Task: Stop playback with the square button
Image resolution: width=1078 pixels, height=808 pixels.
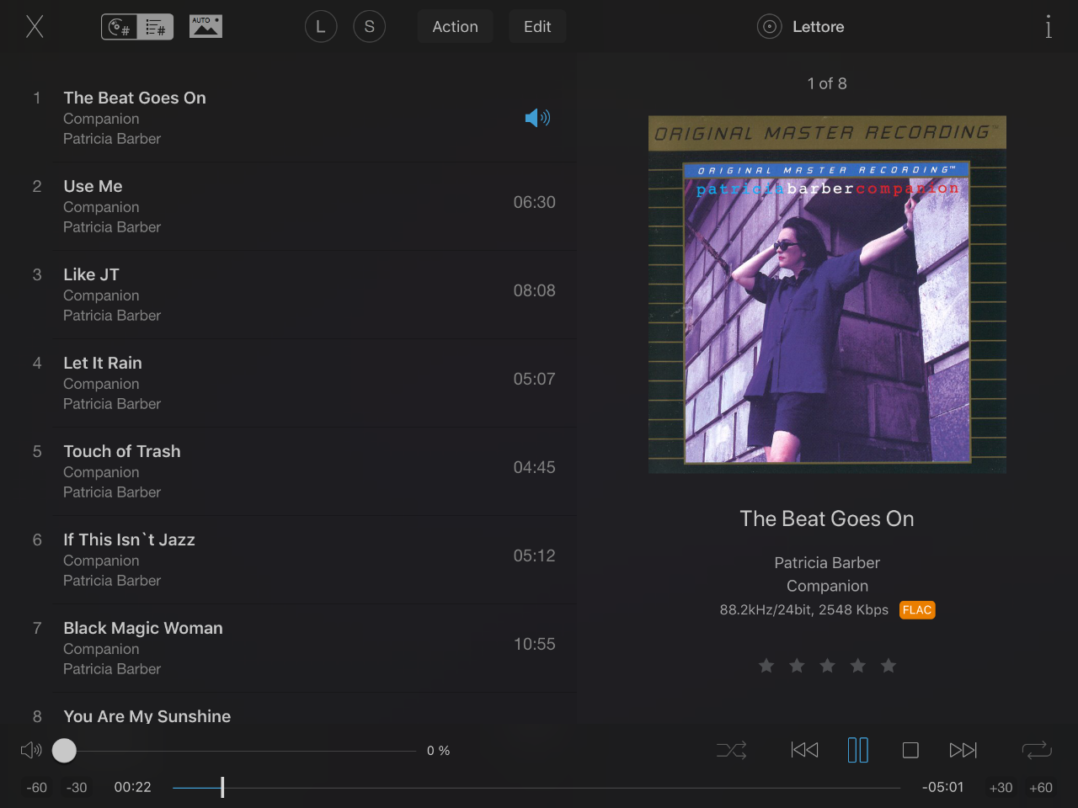Action: coord(910,750)
